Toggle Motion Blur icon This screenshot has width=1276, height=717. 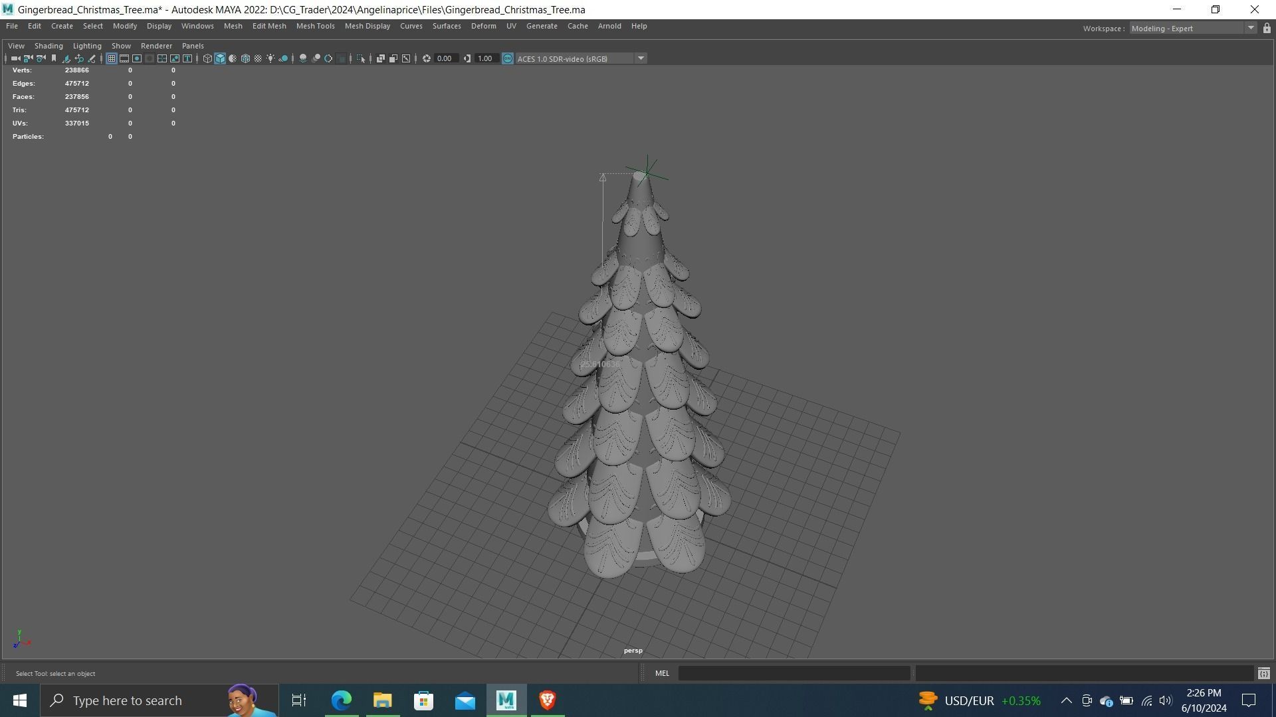pos(316,58)
